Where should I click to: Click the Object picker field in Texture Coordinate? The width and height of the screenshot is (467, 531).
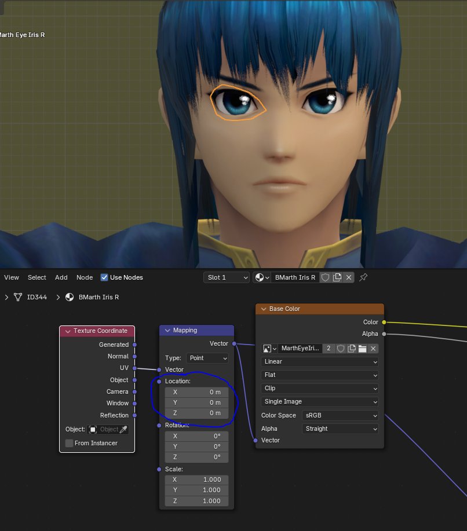[x=108, y=430]
